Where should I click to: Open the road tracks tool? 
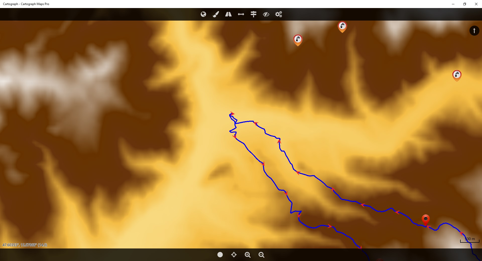click(x=228, y=14)
